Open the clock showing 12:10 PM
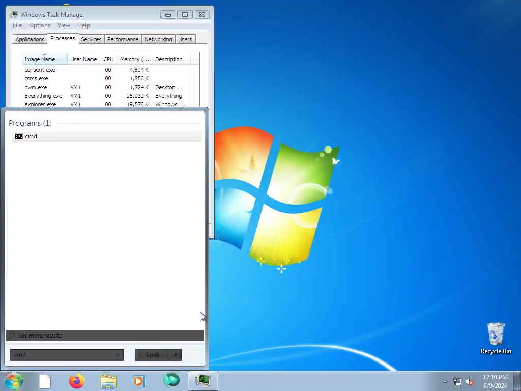The width and height of the screenshot is (521, 391). [x=495, y=381]
